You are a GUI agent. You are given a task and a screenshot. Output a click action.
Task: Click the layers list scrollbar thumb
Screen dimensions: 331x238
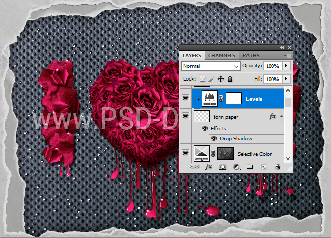tap(288, 102)
